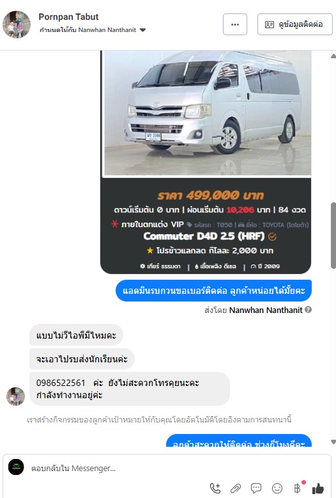The height and width of the screenshot is (498, 336).
Task: Click the chat scrollbar thumb
Action: click(x=333, y=236)
